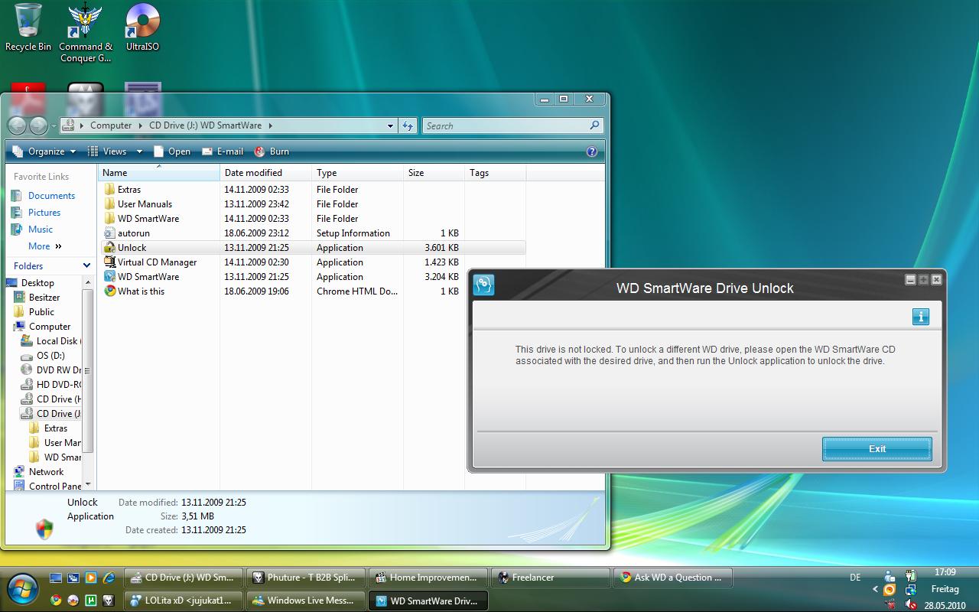Screen dimensions: 979x612
Task: Click the Open toolbar button
Action: pyautogui.click(x=172, y=151)
